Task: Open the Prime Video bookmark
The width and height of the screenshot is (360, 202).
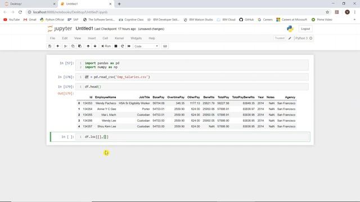Action: [x=322, y=20]
